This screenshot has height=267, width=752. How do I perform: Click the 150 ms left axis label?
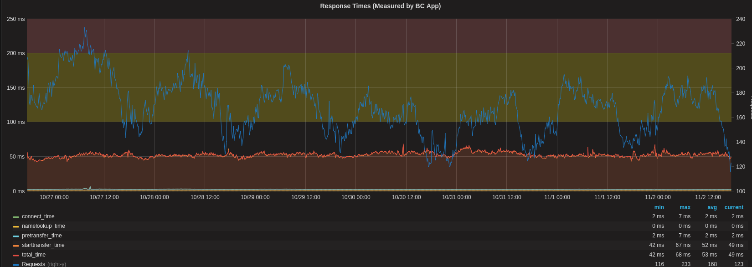pos(16,88)
